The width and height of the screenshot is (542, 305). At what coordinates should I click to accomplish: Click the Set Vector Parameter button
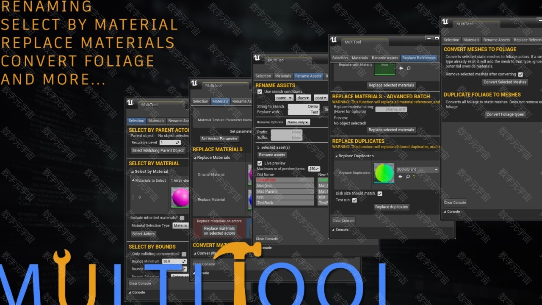click(219, 139)
